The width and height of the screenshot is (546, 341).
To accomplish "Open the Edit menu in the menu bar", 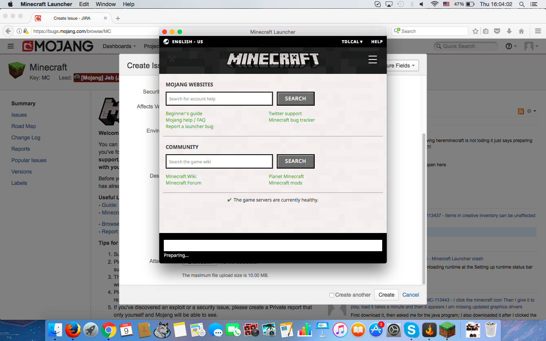I will coord(84,4).
